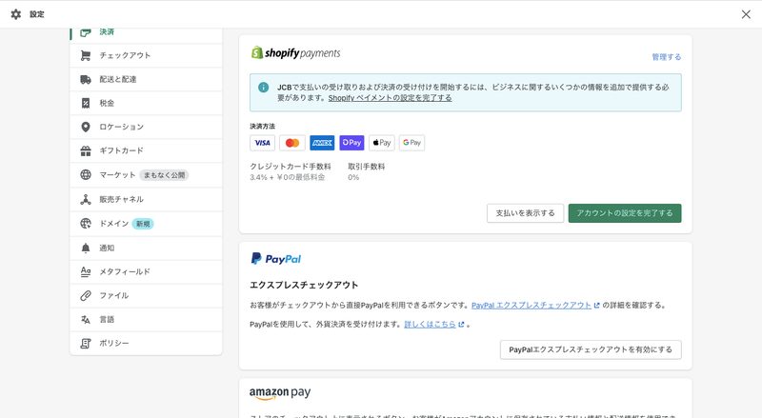Click the paperclip icon for ファイル

tap(86, 295)
